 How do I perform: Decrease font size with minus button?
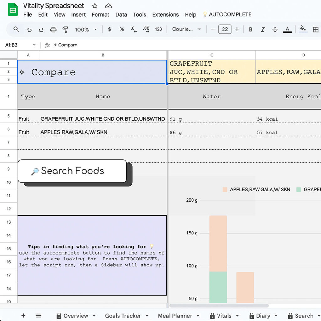(213, 29)
